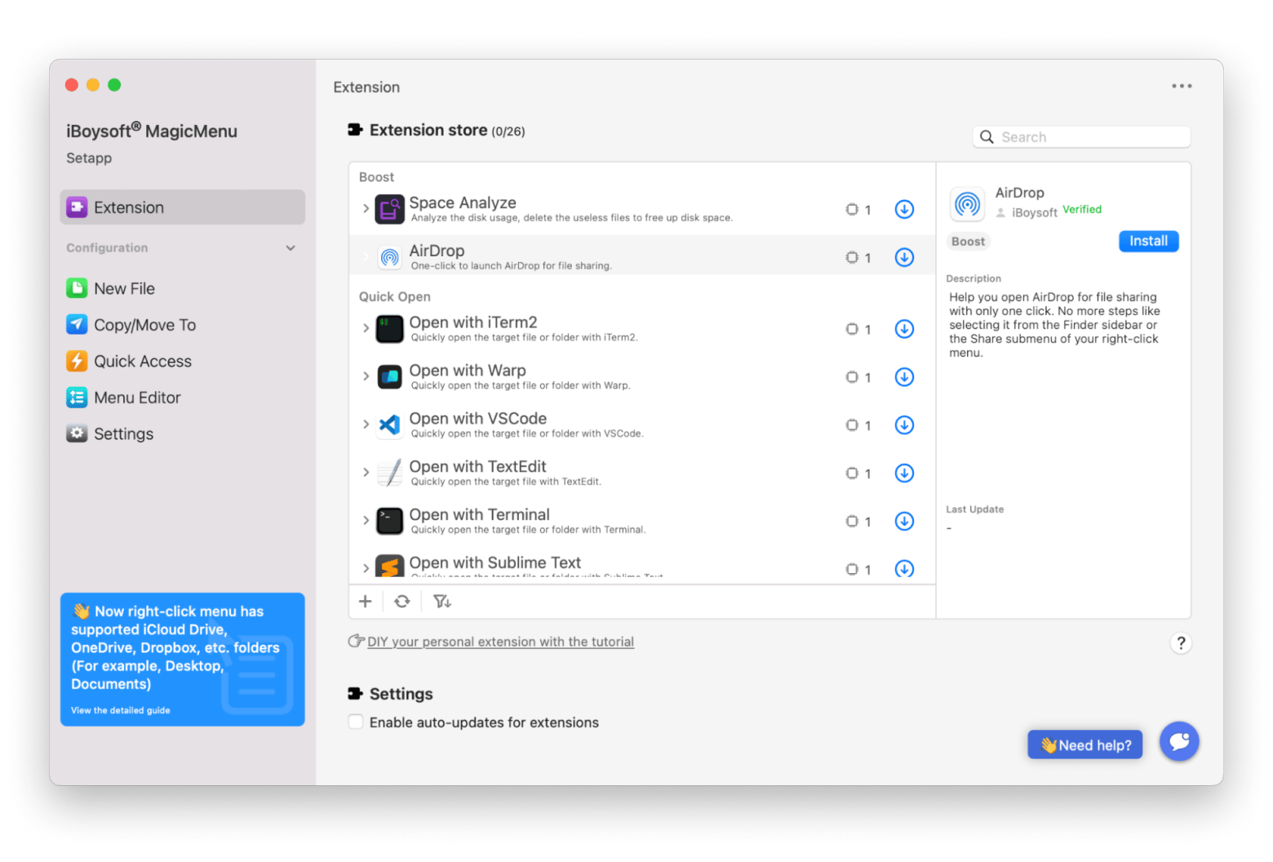Collapse the Configuration sidebar section
Screen dimensions: 1273x862
tap(291, 248)
